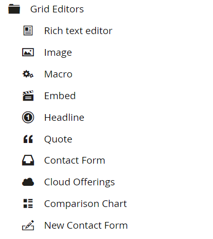Click the Headline circled-one icon

click(28, 117)
